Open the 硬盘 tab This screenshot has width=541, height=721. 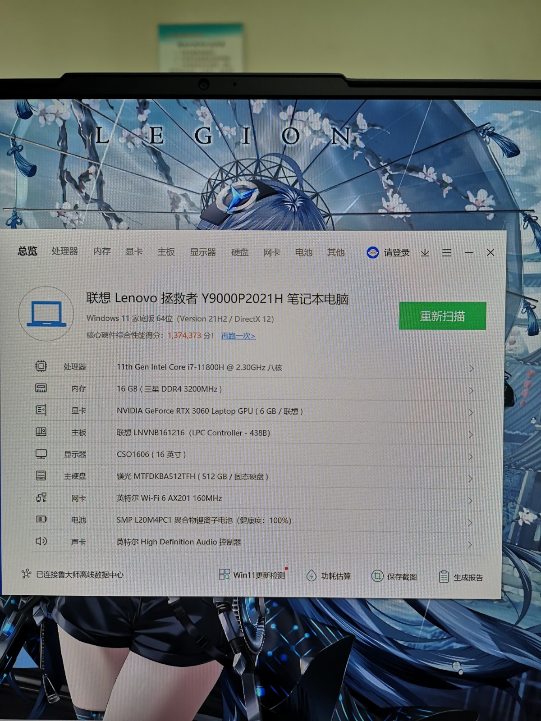point(240,252)
